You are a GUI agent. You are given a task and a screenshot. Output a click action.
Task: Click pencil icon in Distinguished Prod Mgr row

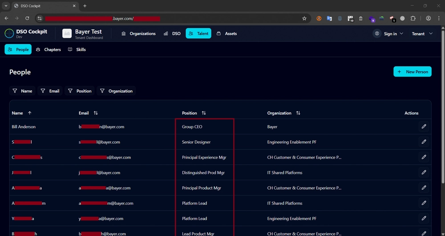pyautogui.click(x=424, y=172)
